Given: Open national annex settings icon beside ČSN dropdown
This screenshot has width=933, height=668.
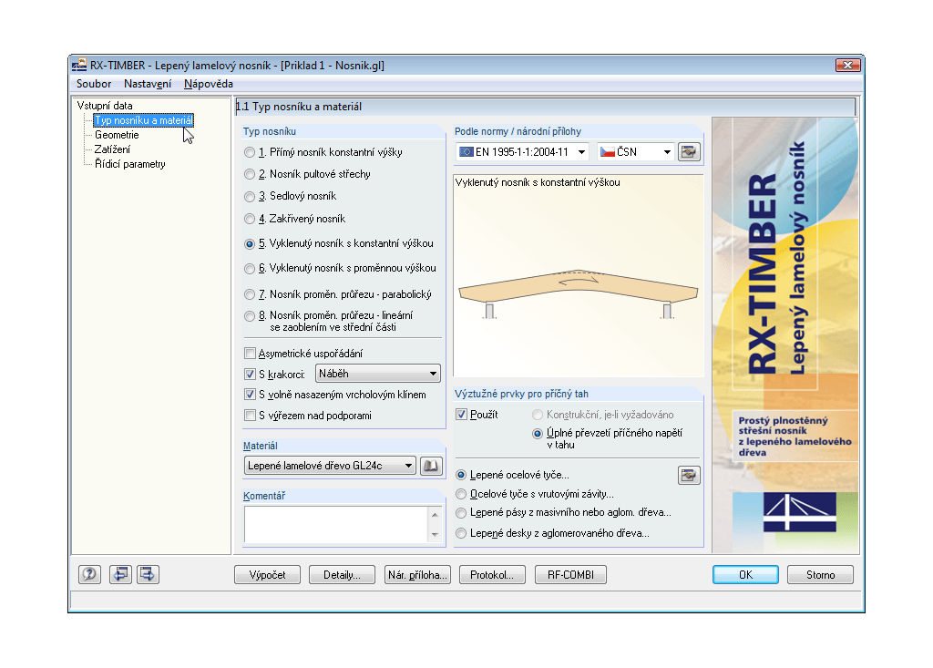Looking at the screenshot, I should click(690, 151).
